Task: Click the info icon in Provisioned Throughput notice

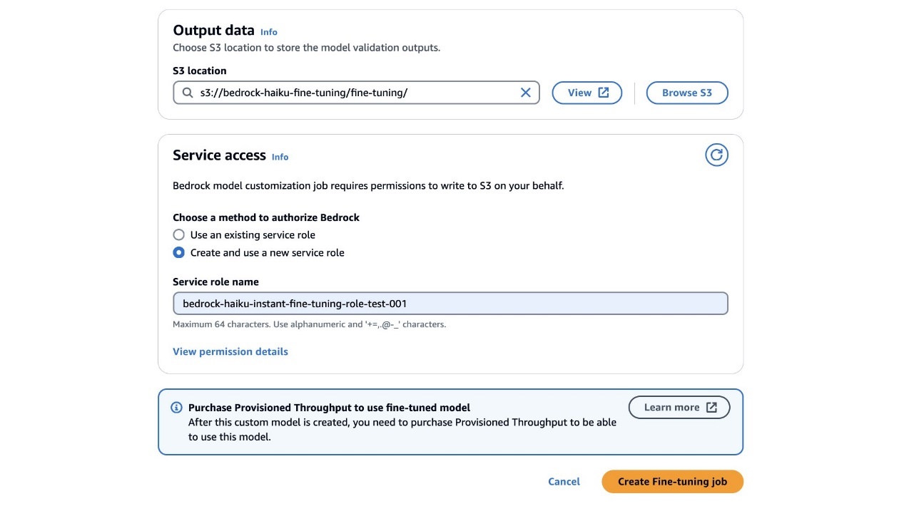Action: point(176,408)
